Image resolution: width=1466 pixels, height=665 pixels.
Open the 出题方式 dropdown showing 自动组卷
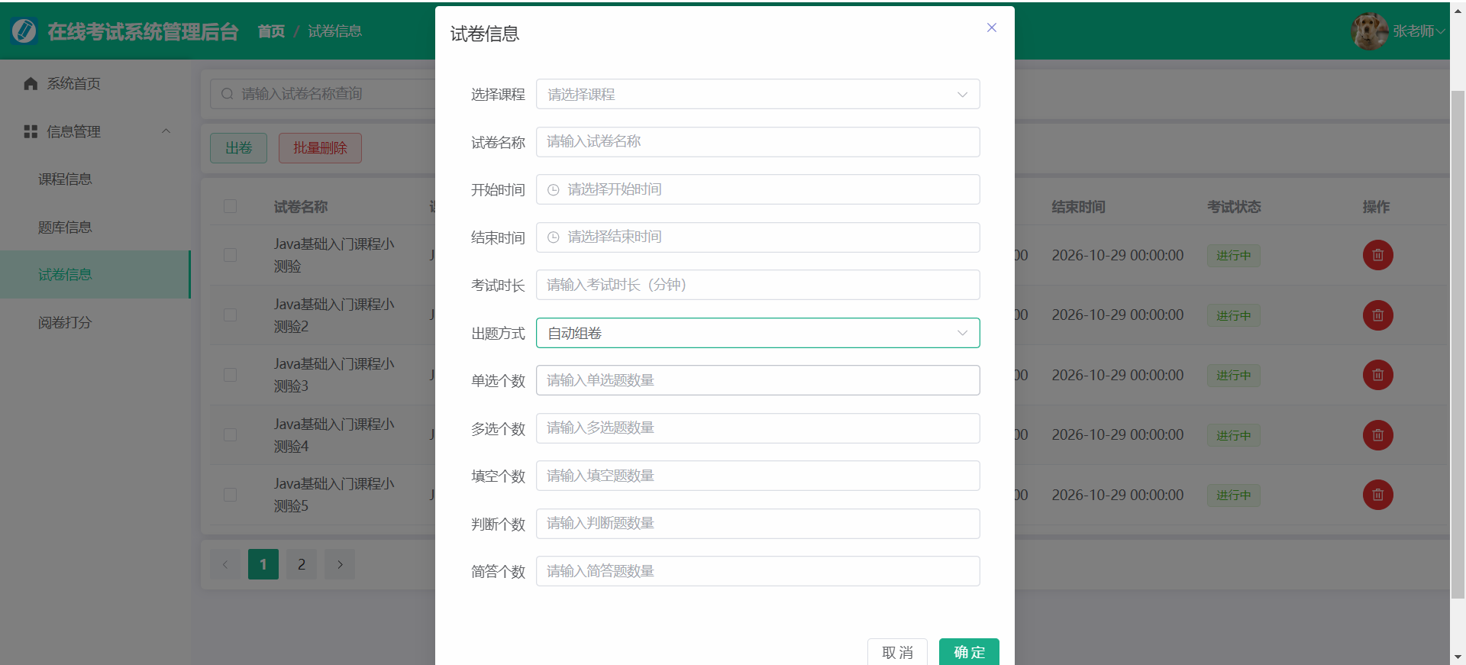tap(757, 333)
